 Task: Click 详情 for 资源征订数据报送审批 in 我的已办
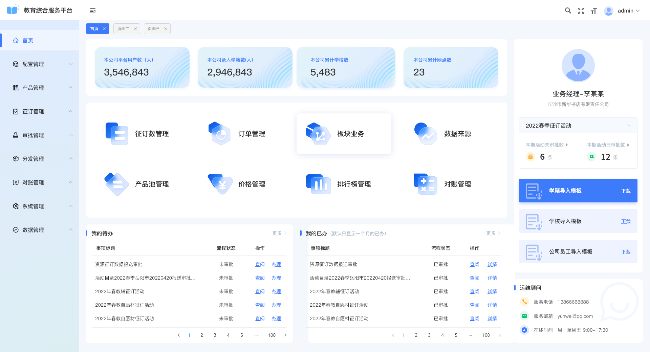pos(492,264)
